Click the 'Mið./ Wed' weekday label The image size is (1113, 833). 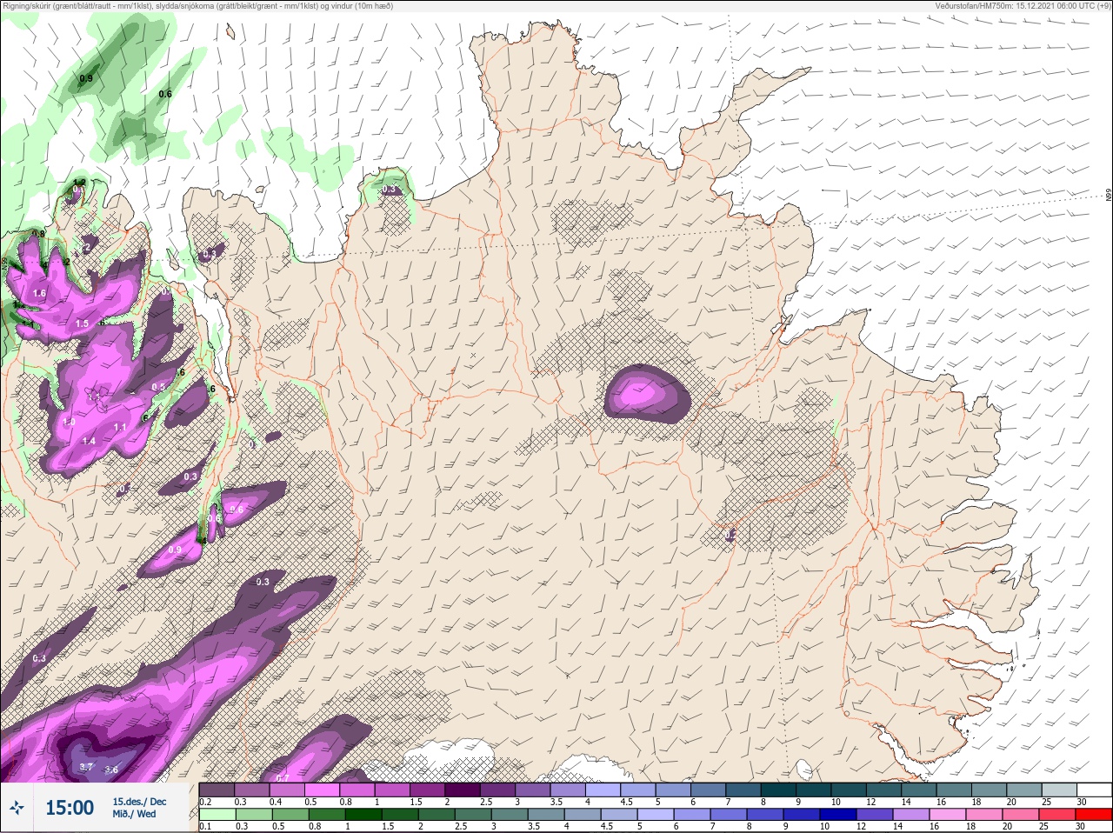click(134, 814)
